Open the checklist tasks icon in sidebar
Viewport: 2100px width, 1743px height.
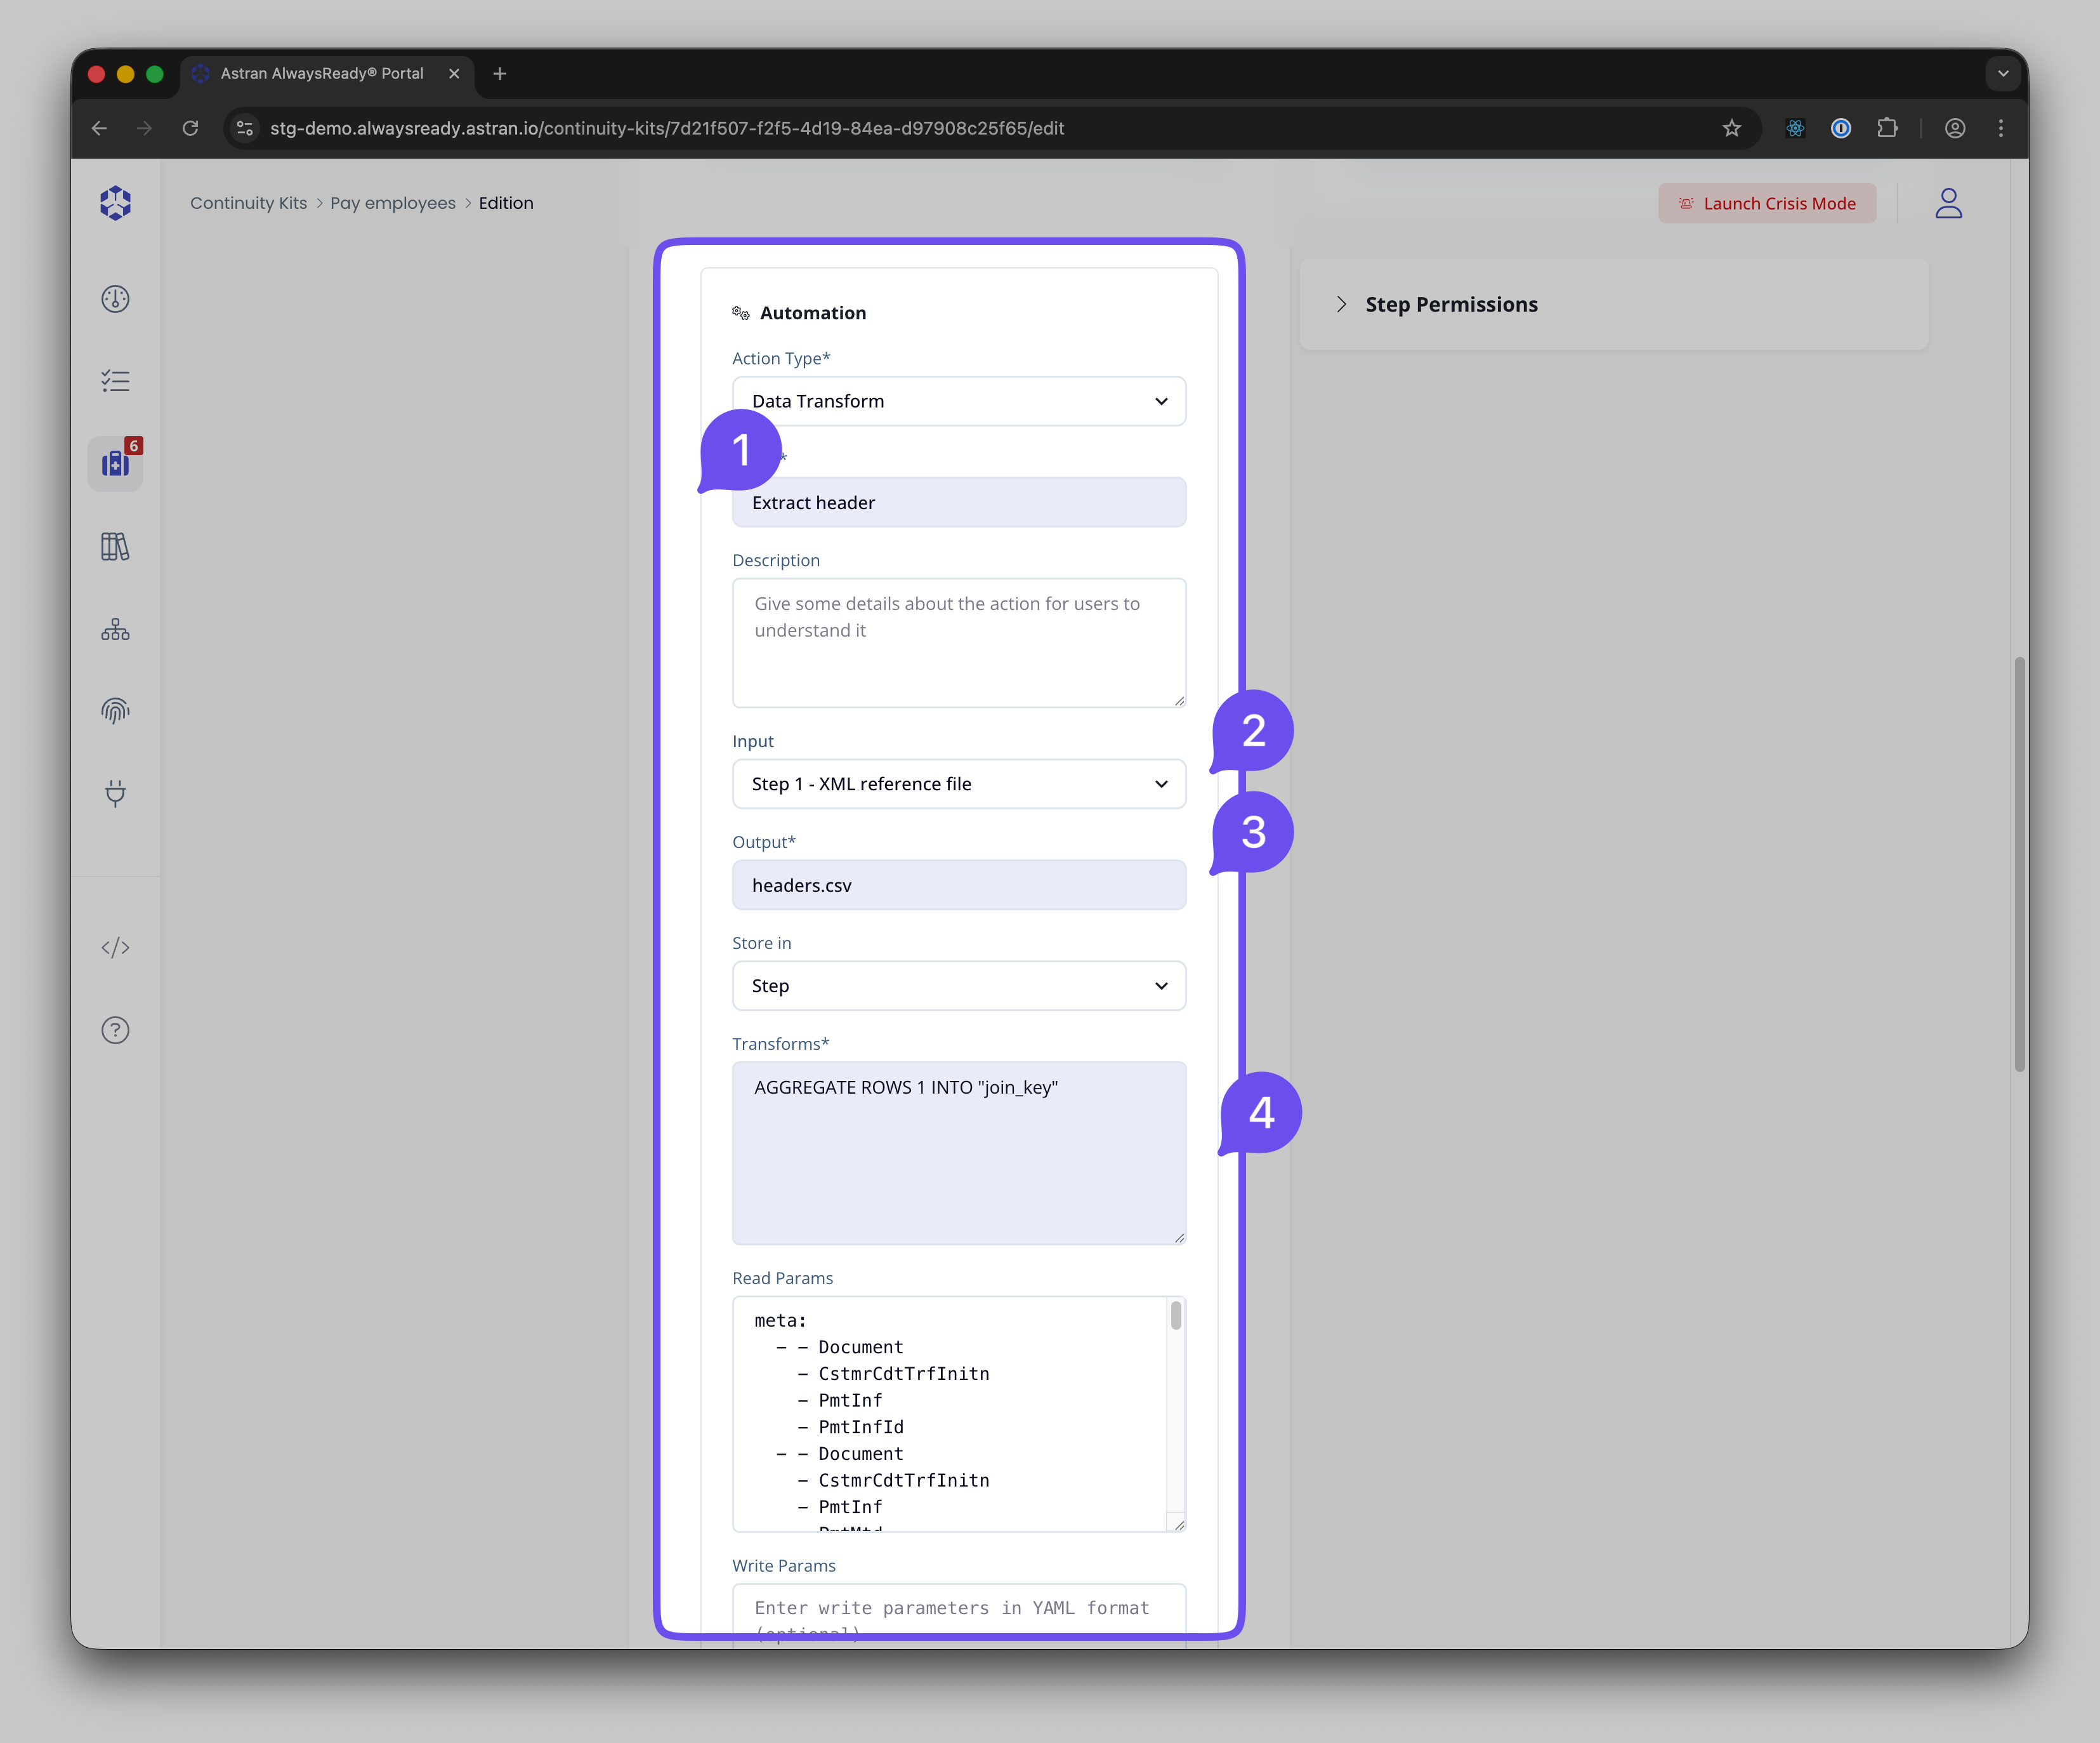tap(115, 381)
